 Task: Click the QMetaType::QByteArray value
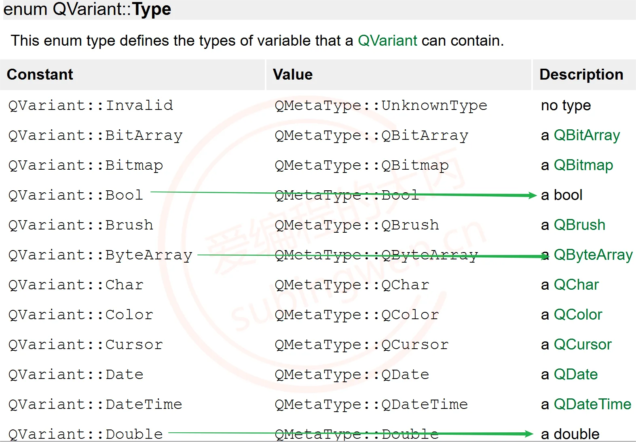click(376, 255)
